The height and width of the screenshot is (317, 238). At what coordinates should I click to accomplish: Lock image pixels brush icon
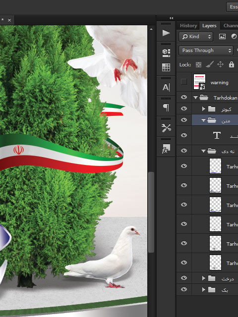tap(210, 64)
